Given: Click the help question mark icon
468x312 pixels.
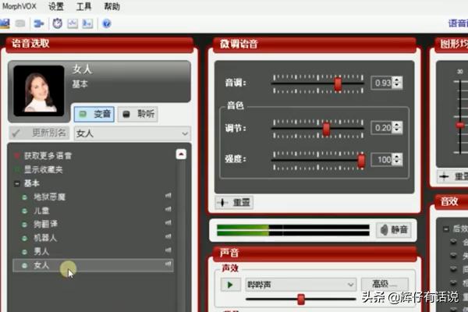Looking at the screenshot, I should click(107, 23).
